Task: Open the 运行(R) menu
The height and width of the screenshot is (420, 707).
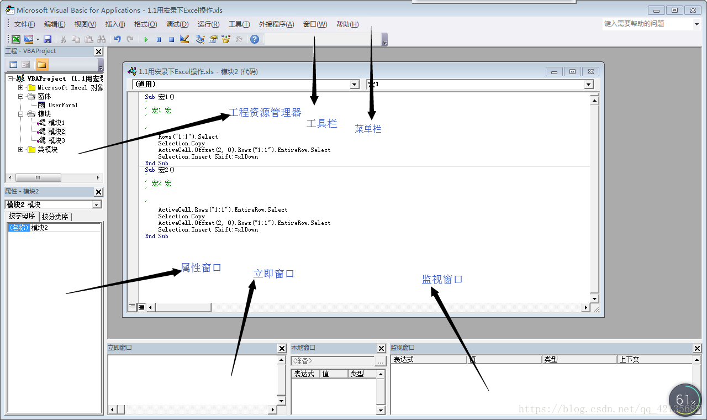Action: coord(208,24)
